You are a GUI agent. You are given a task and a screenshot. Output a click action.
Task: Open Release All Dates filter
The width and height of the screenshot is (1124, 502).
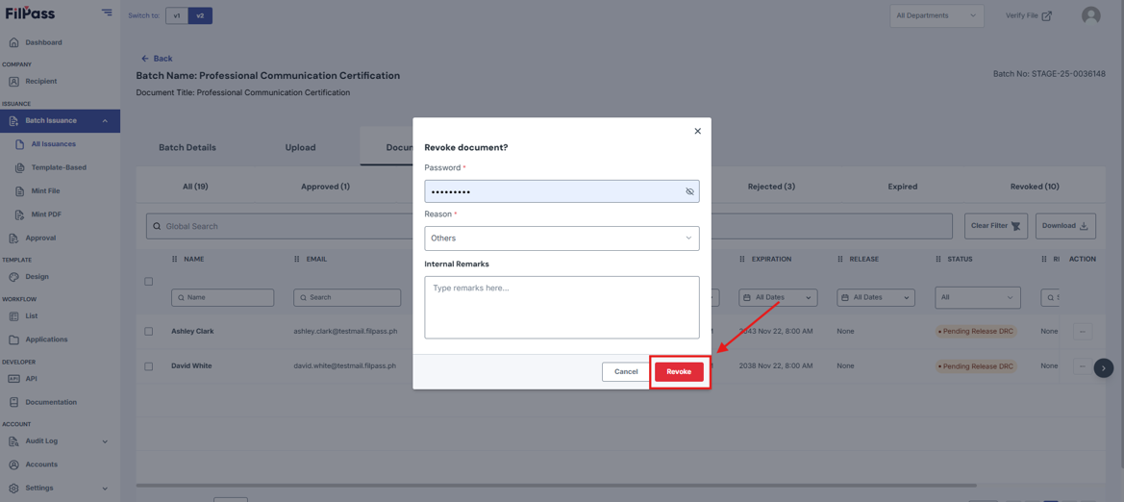click(x=876, y=297)
